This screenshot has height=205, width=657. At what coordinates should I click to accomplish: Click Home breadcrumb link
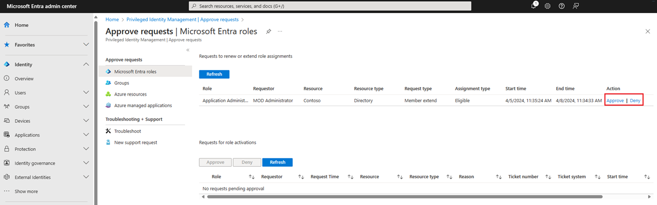112,20
